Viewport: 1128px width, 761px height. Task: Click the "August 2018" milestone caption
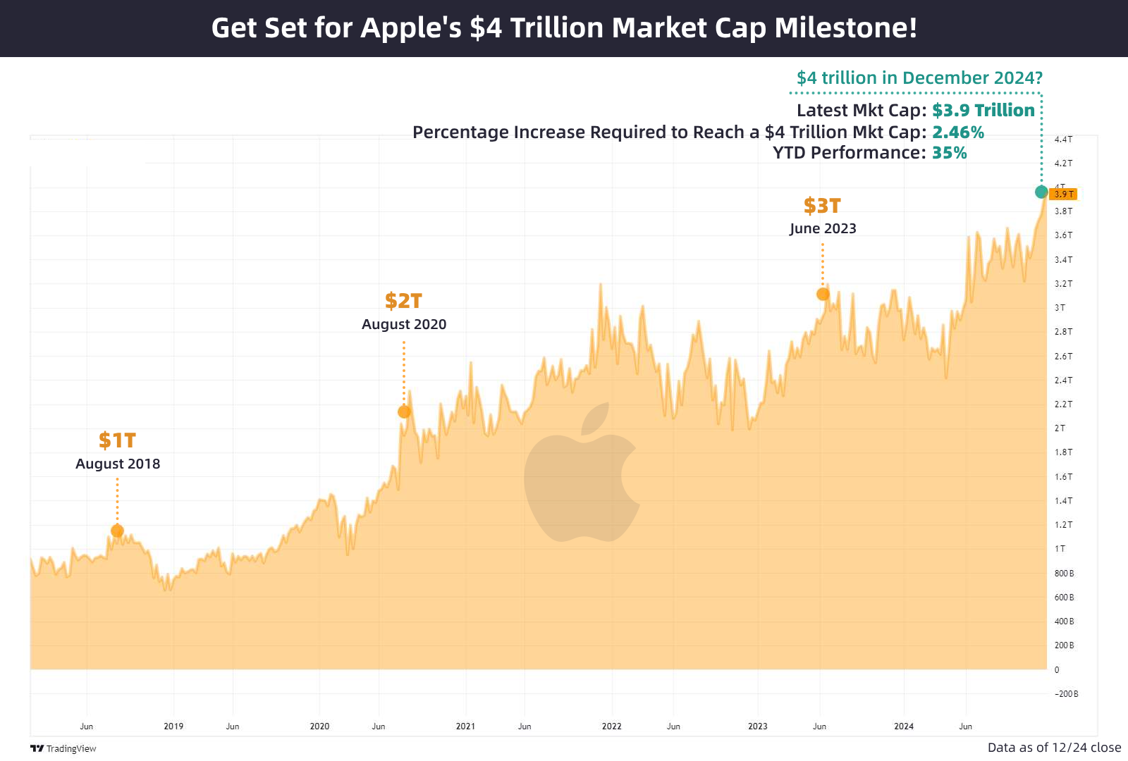pos(118,464)
